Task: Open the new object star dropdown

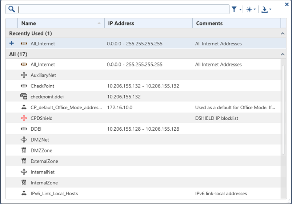Action: (251, 9)
